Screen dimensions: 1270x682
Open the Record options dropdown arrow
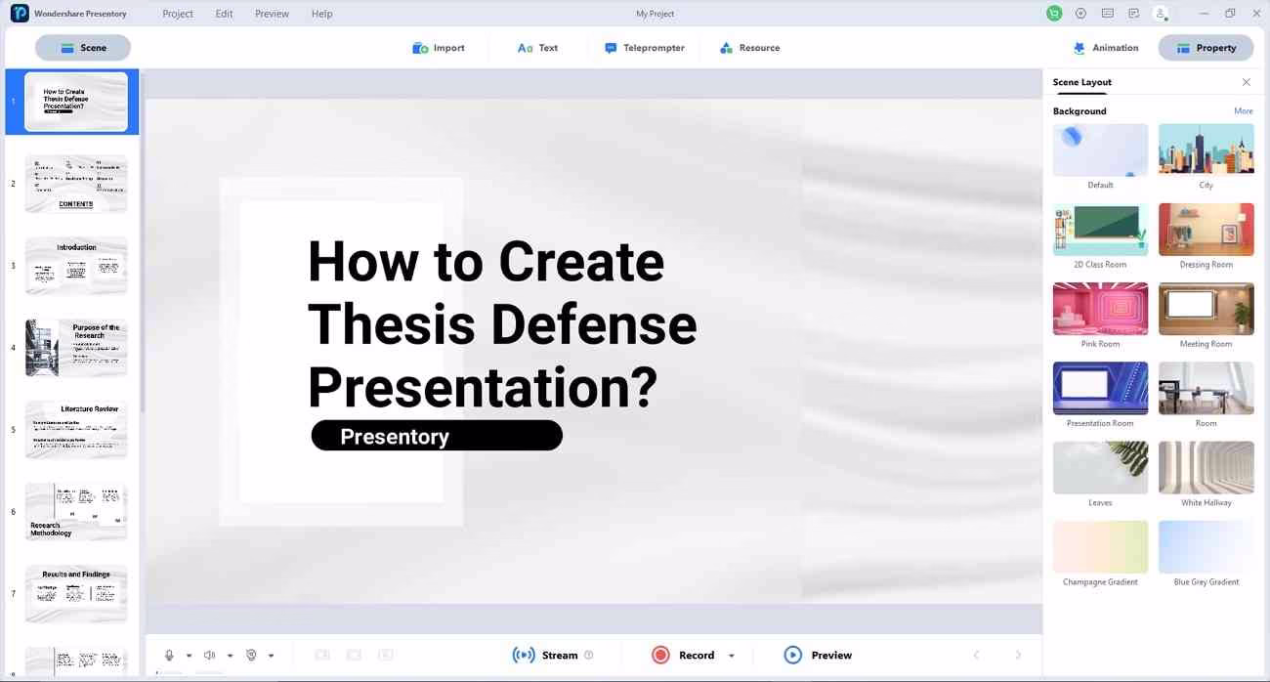(731, 656)
